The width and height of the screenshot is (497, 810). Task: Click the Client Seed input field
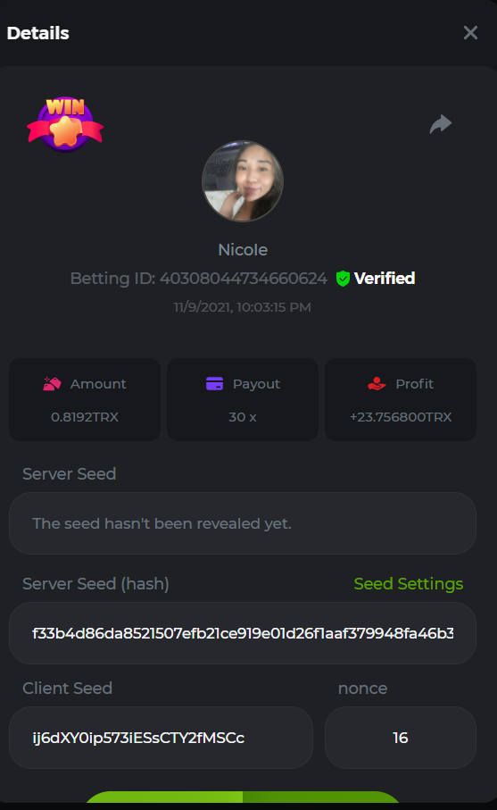pyautogui.click(x=161, y=738)
